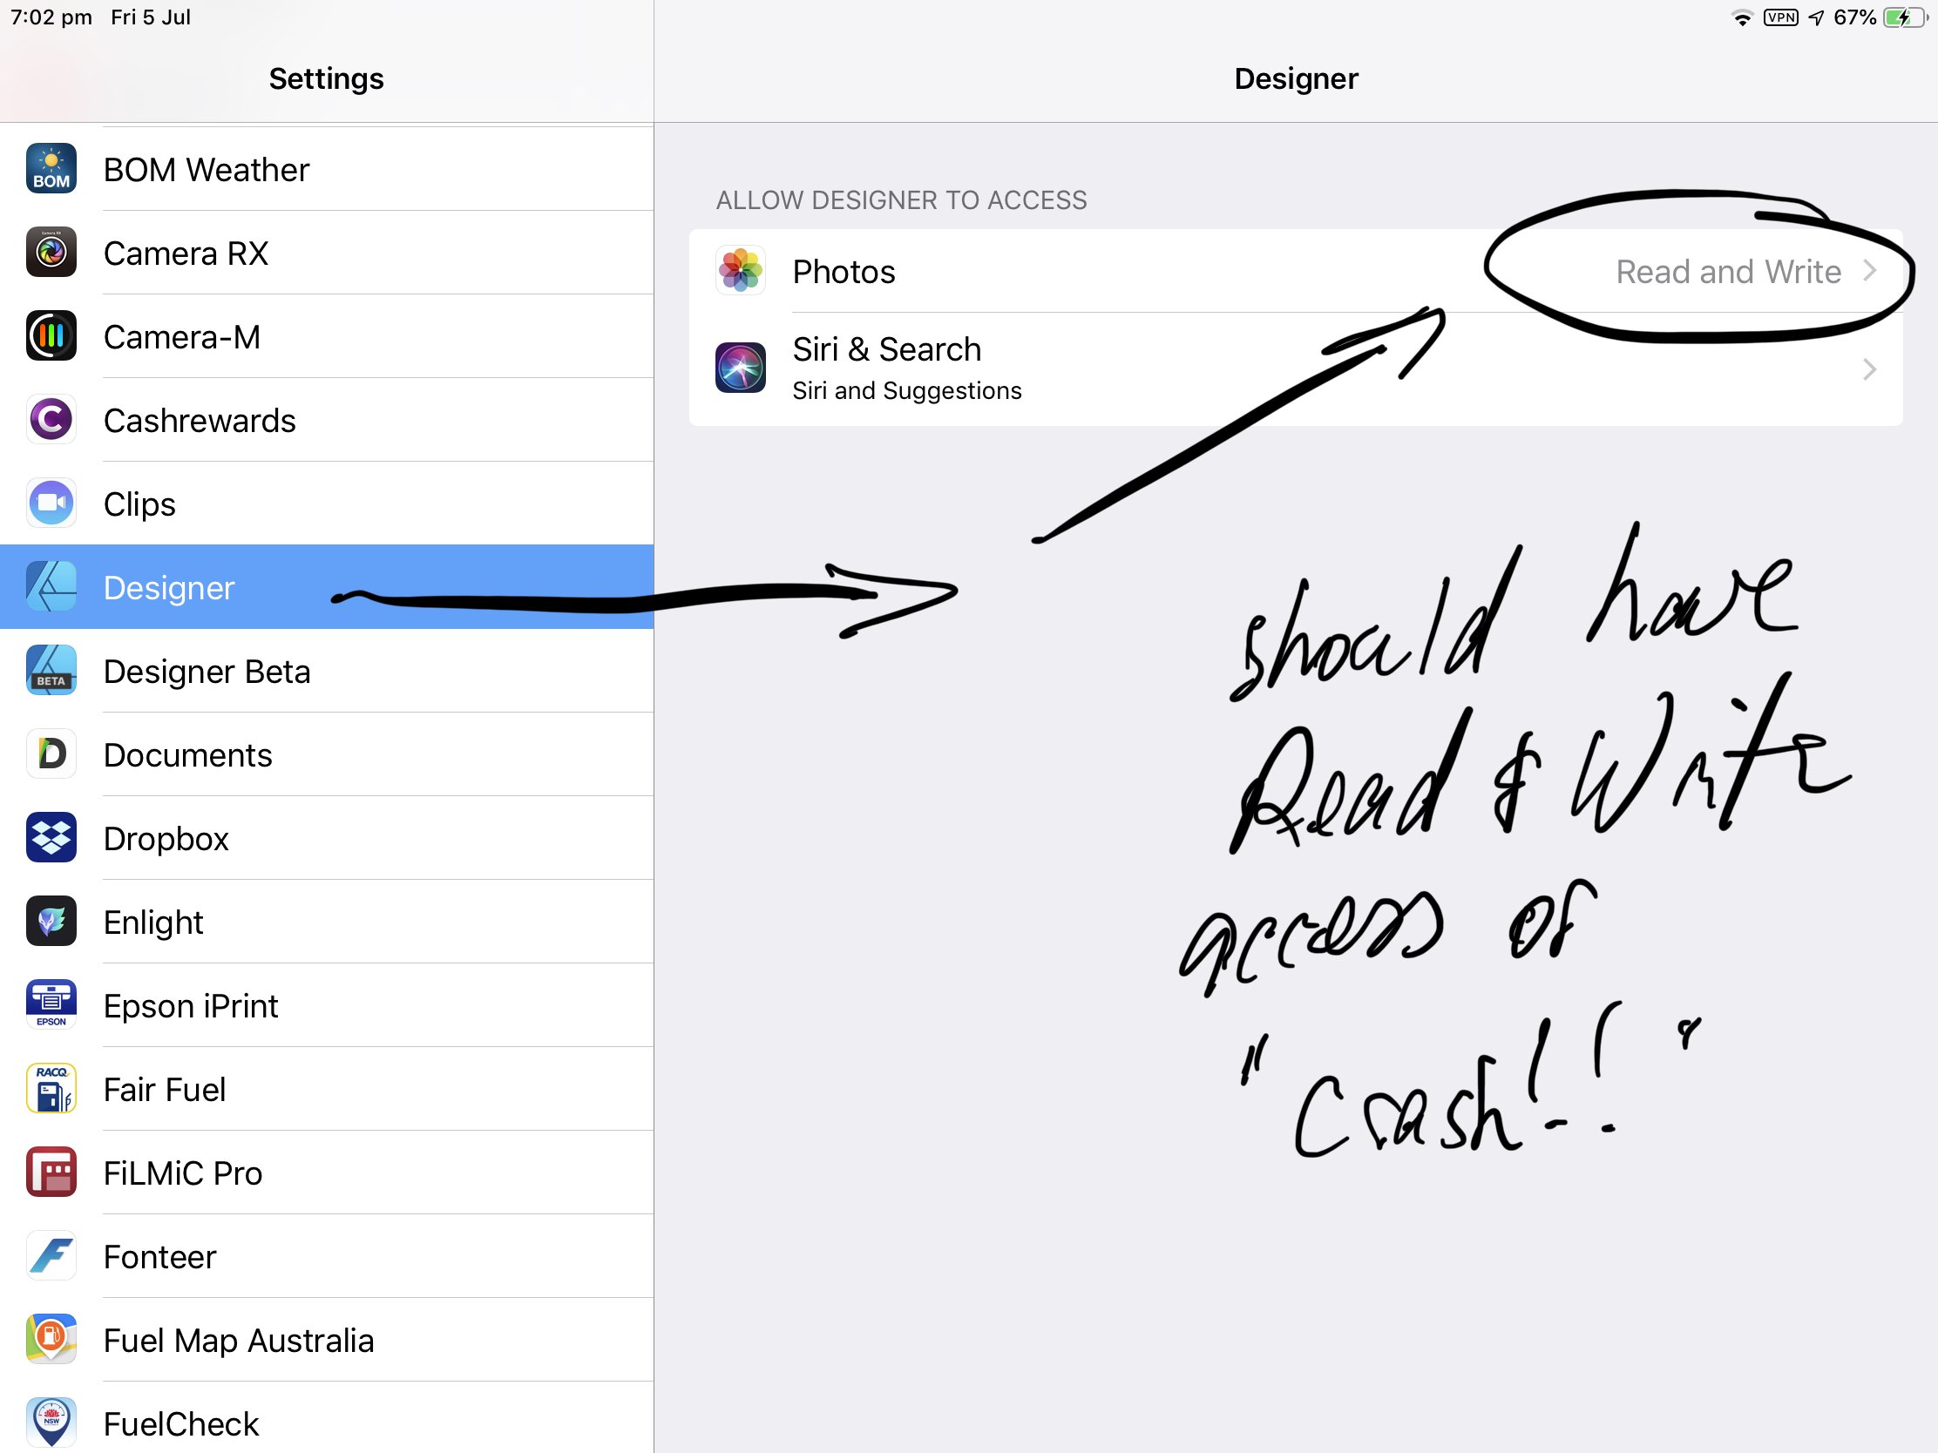
Task: Select Fair Fuel label
Action: pyautogui.click(x=165, y=1090)
